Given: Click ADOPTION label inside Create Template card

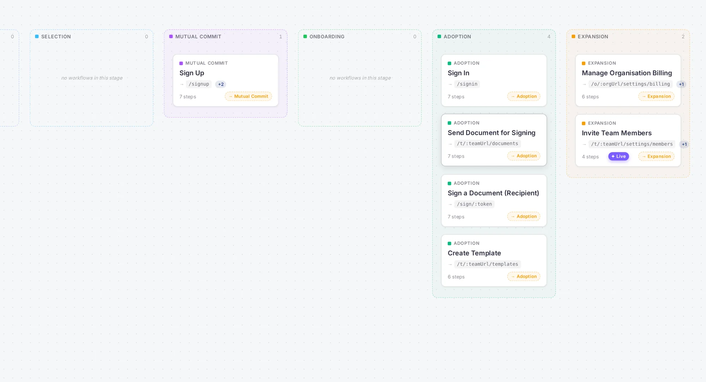Looking at the screenshot, I should tap(467, 243).
